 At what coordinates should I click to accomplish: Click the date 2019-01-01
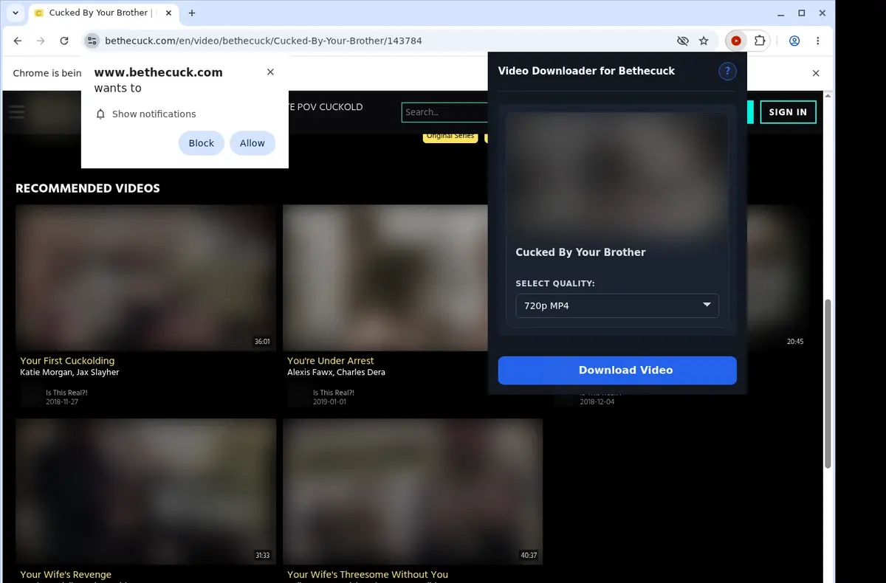329,402
